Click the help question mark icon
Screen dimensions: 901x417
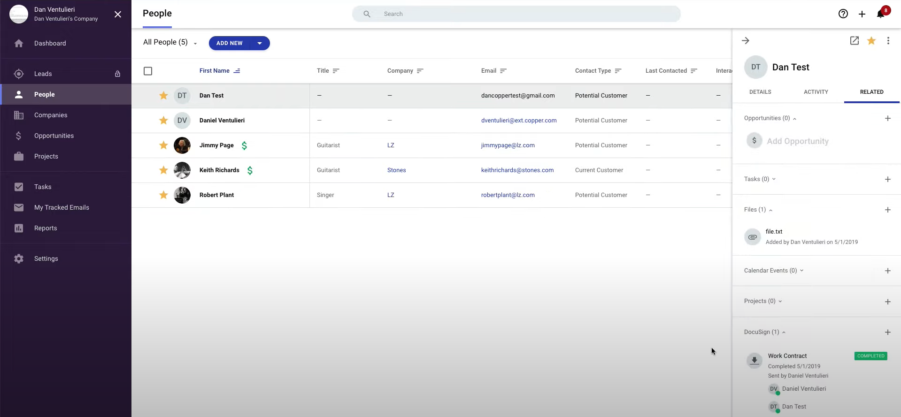pyautogui.click(x=843, y=14)
